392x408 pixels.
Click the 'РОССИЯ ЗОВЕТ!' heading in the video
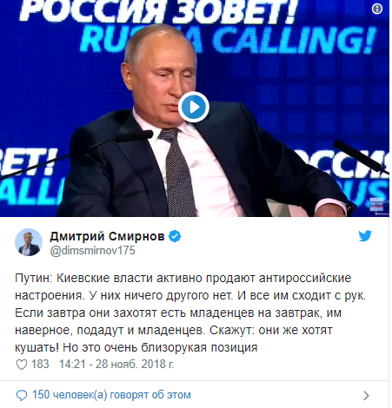158,10
